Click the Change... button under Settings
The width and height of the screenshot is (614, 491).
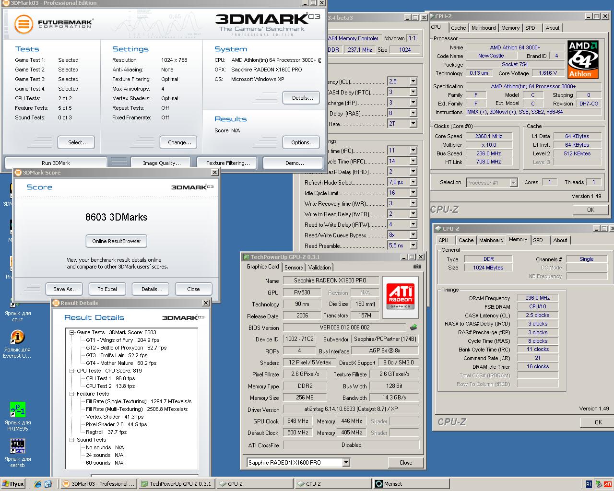pos(179,142)
